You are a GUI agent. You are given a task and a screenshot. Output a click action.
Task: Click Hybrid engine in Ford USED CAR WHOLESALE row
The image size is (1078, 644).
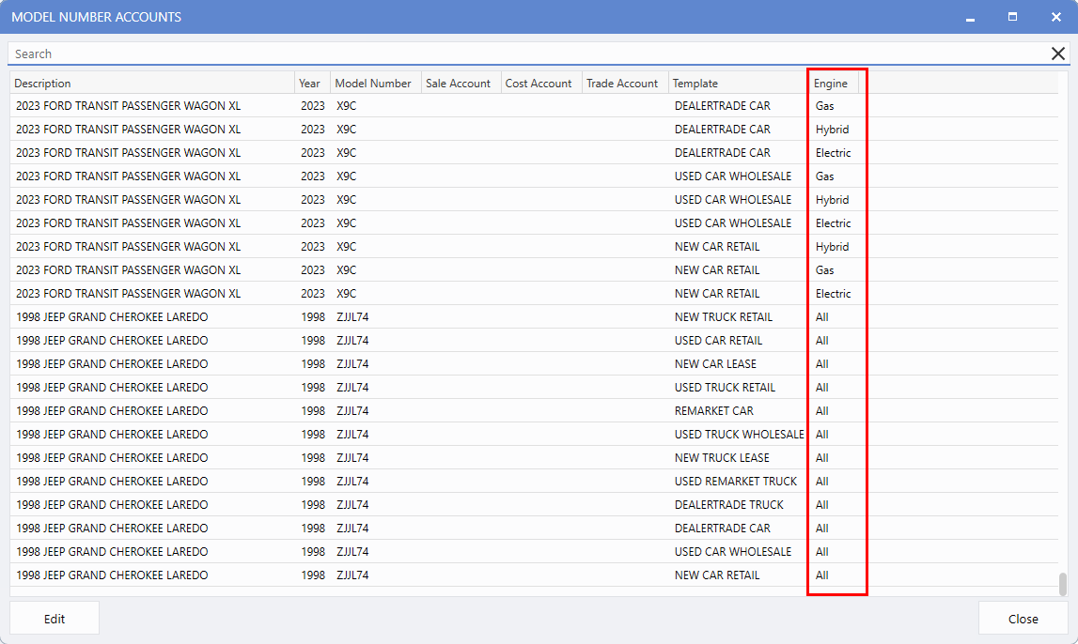coord(832,200)
